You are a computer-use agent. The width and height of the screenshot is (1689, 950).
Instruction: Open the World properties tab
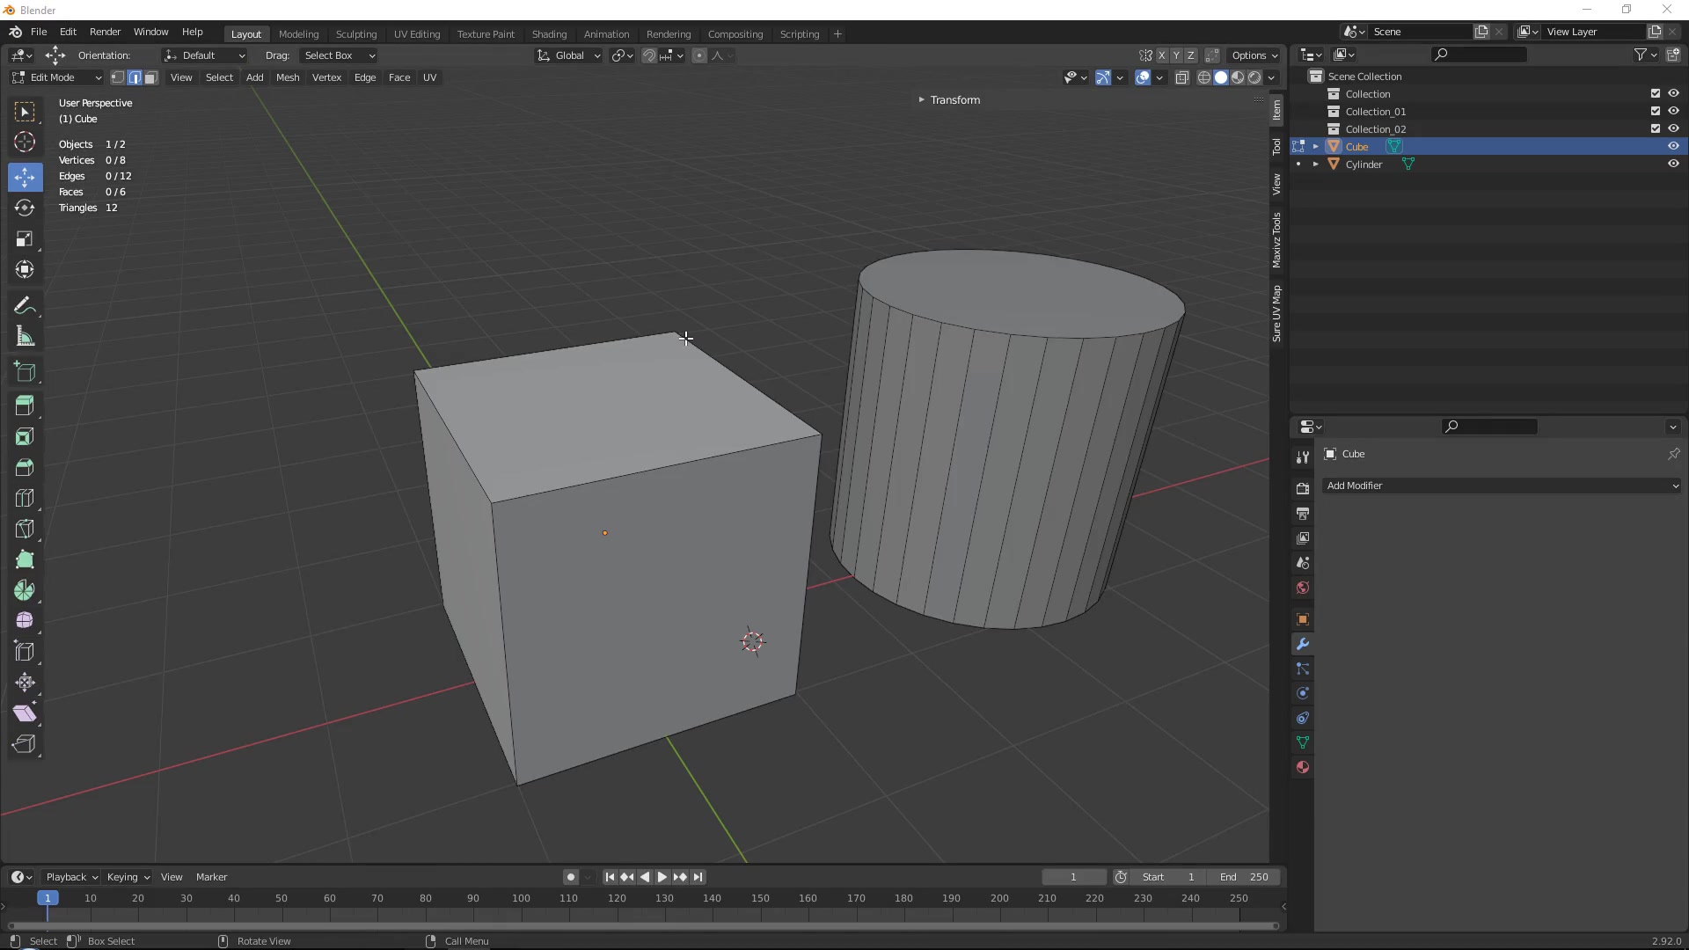[1303, 588]
